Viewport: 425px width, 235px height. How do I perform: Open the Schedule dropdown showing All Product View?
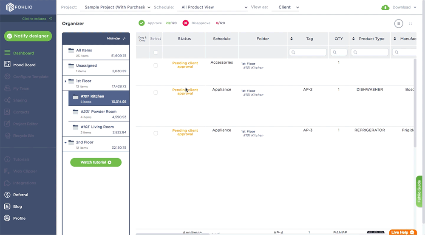tap(214, 7)
